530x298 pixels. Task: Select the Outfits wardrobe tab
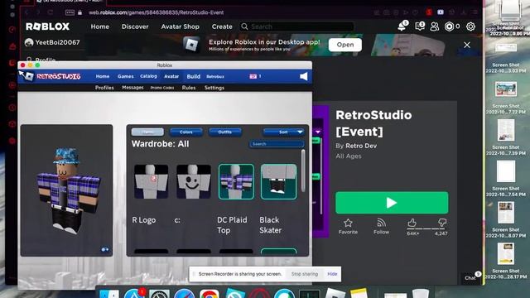point(224,132)
